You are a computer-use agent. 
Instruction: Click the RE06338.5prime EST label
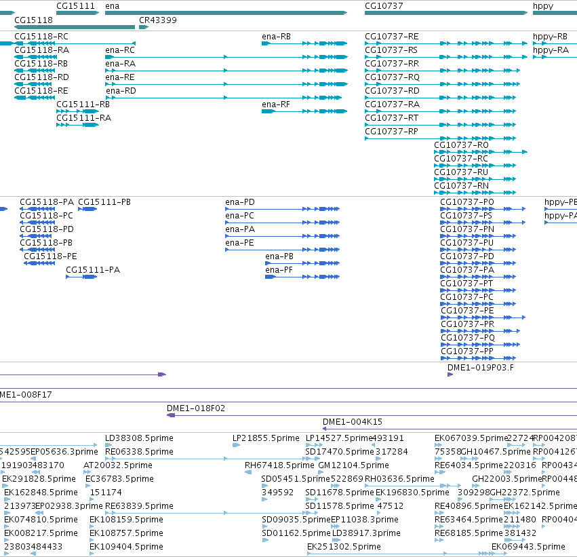click(x=139, y=452)
